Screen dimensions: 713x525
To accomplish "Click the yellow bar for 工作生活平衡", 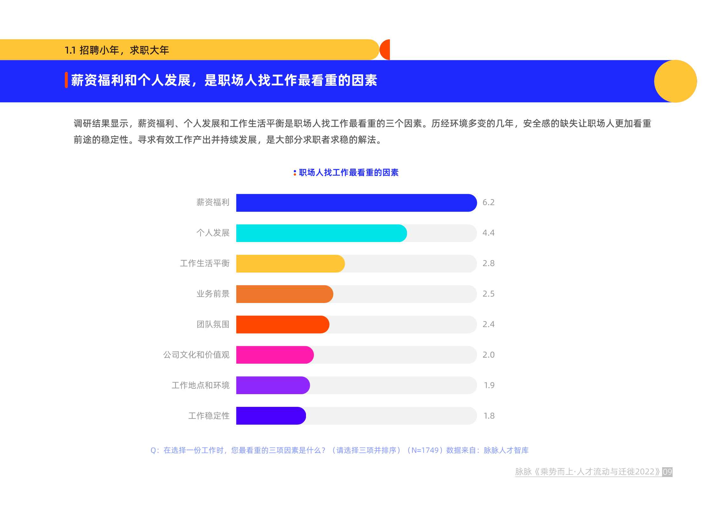I will click(x=290, y=264).
